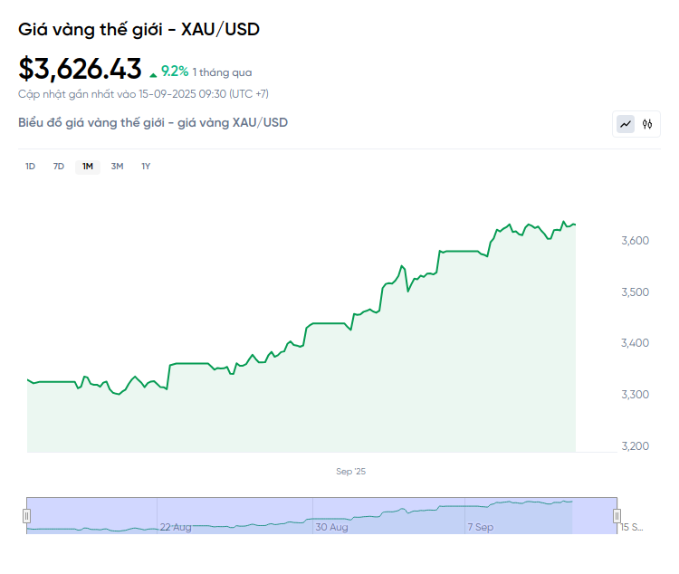Click the 15 Sep label beside navigator
679x574 pixels.
[631, 526]
